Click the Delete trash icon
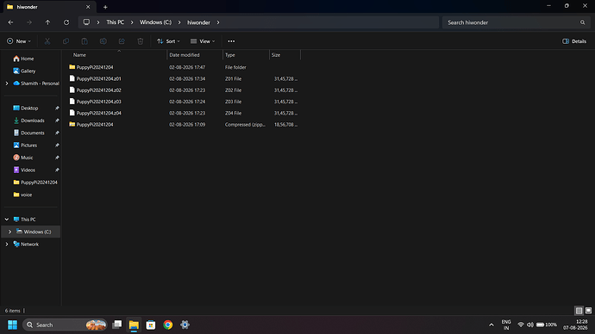This screenshot has height=334, width=595. pos(140,41)
